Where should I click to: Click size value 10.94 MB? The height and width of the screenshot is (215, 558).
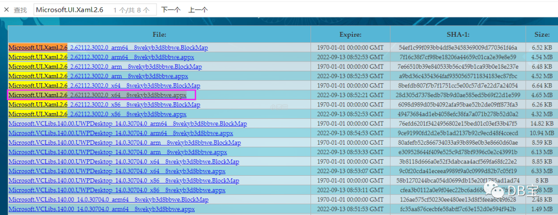(x=542, y=133)
